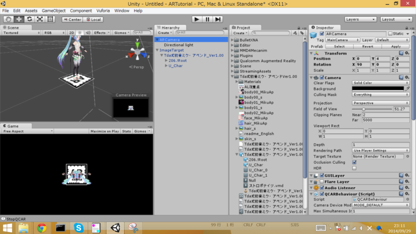416x234 pixels.
Task: Toggle scene audio speaker icon
Action: coord(88,33)
